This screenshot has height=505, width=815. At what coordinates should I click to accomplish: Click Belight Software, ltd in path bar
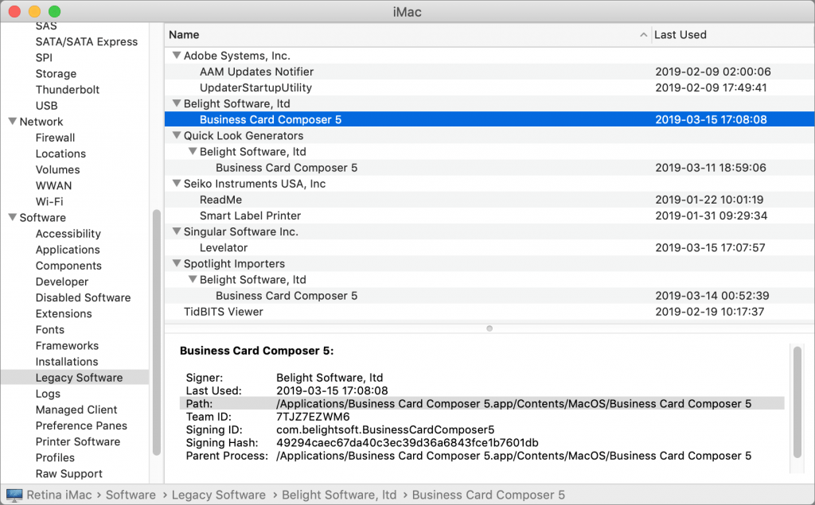[x=339, y=495]
